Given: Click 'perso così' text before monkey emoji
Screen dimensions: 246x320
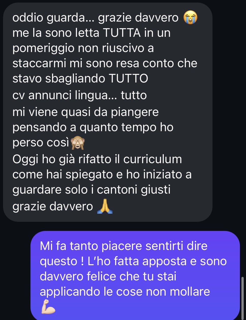Looking at the screenshot, I should coord(41,143).
